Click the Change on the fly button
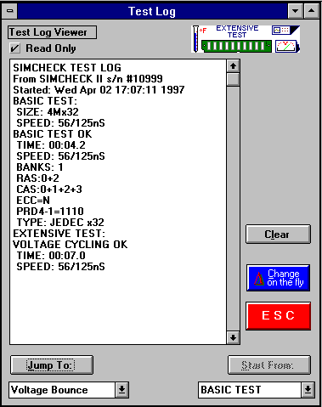Viewport: 322px width, 407px height. coord(278,278)
